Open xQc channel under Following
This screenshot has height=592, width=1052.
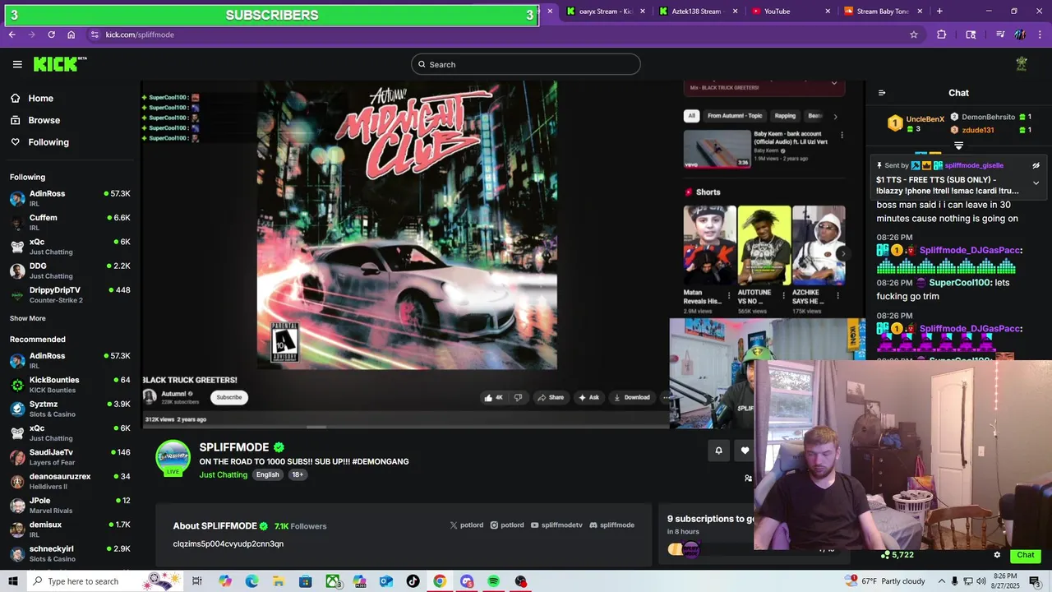(x=70, y=246)
